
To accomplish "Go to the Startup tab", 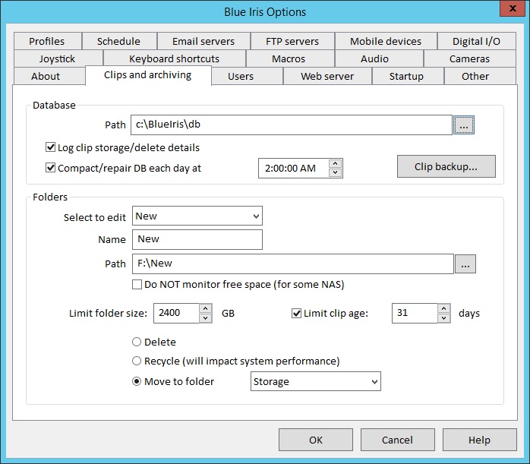I will (406, 77).
